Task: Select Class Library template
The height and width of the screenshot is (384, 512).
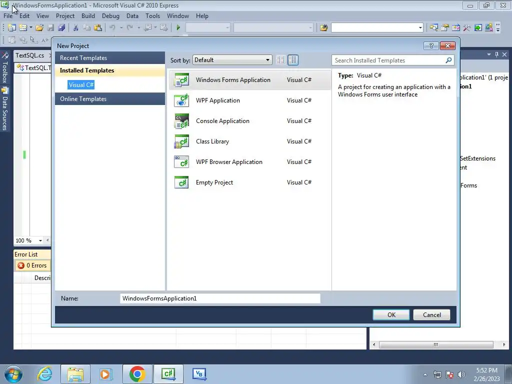Action: (x=250, y=141)
